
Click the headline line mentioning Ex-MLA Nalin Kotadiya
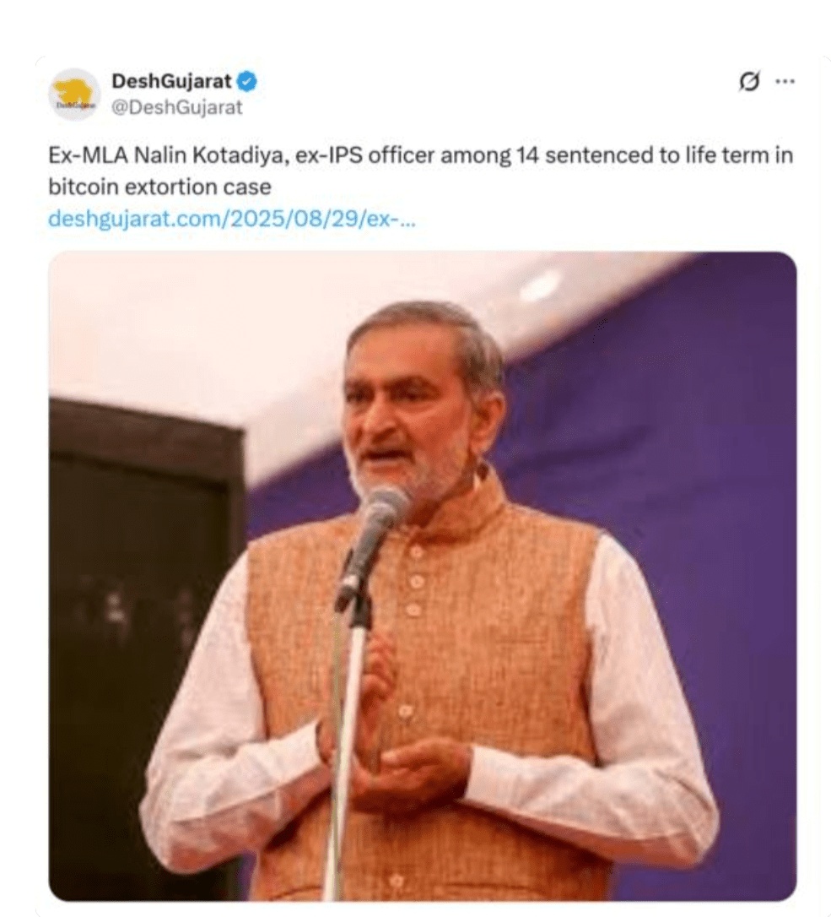pyautogui.click(x=421, y=155)
